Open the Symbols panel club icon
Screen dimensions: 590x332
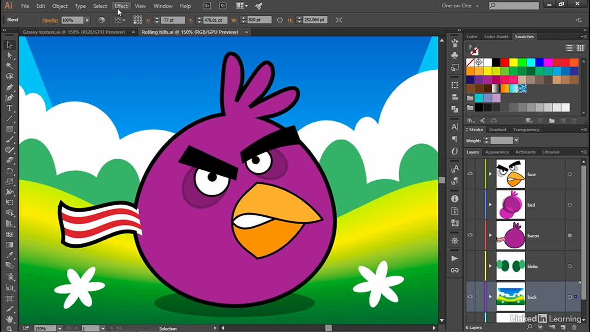point(455,55)
